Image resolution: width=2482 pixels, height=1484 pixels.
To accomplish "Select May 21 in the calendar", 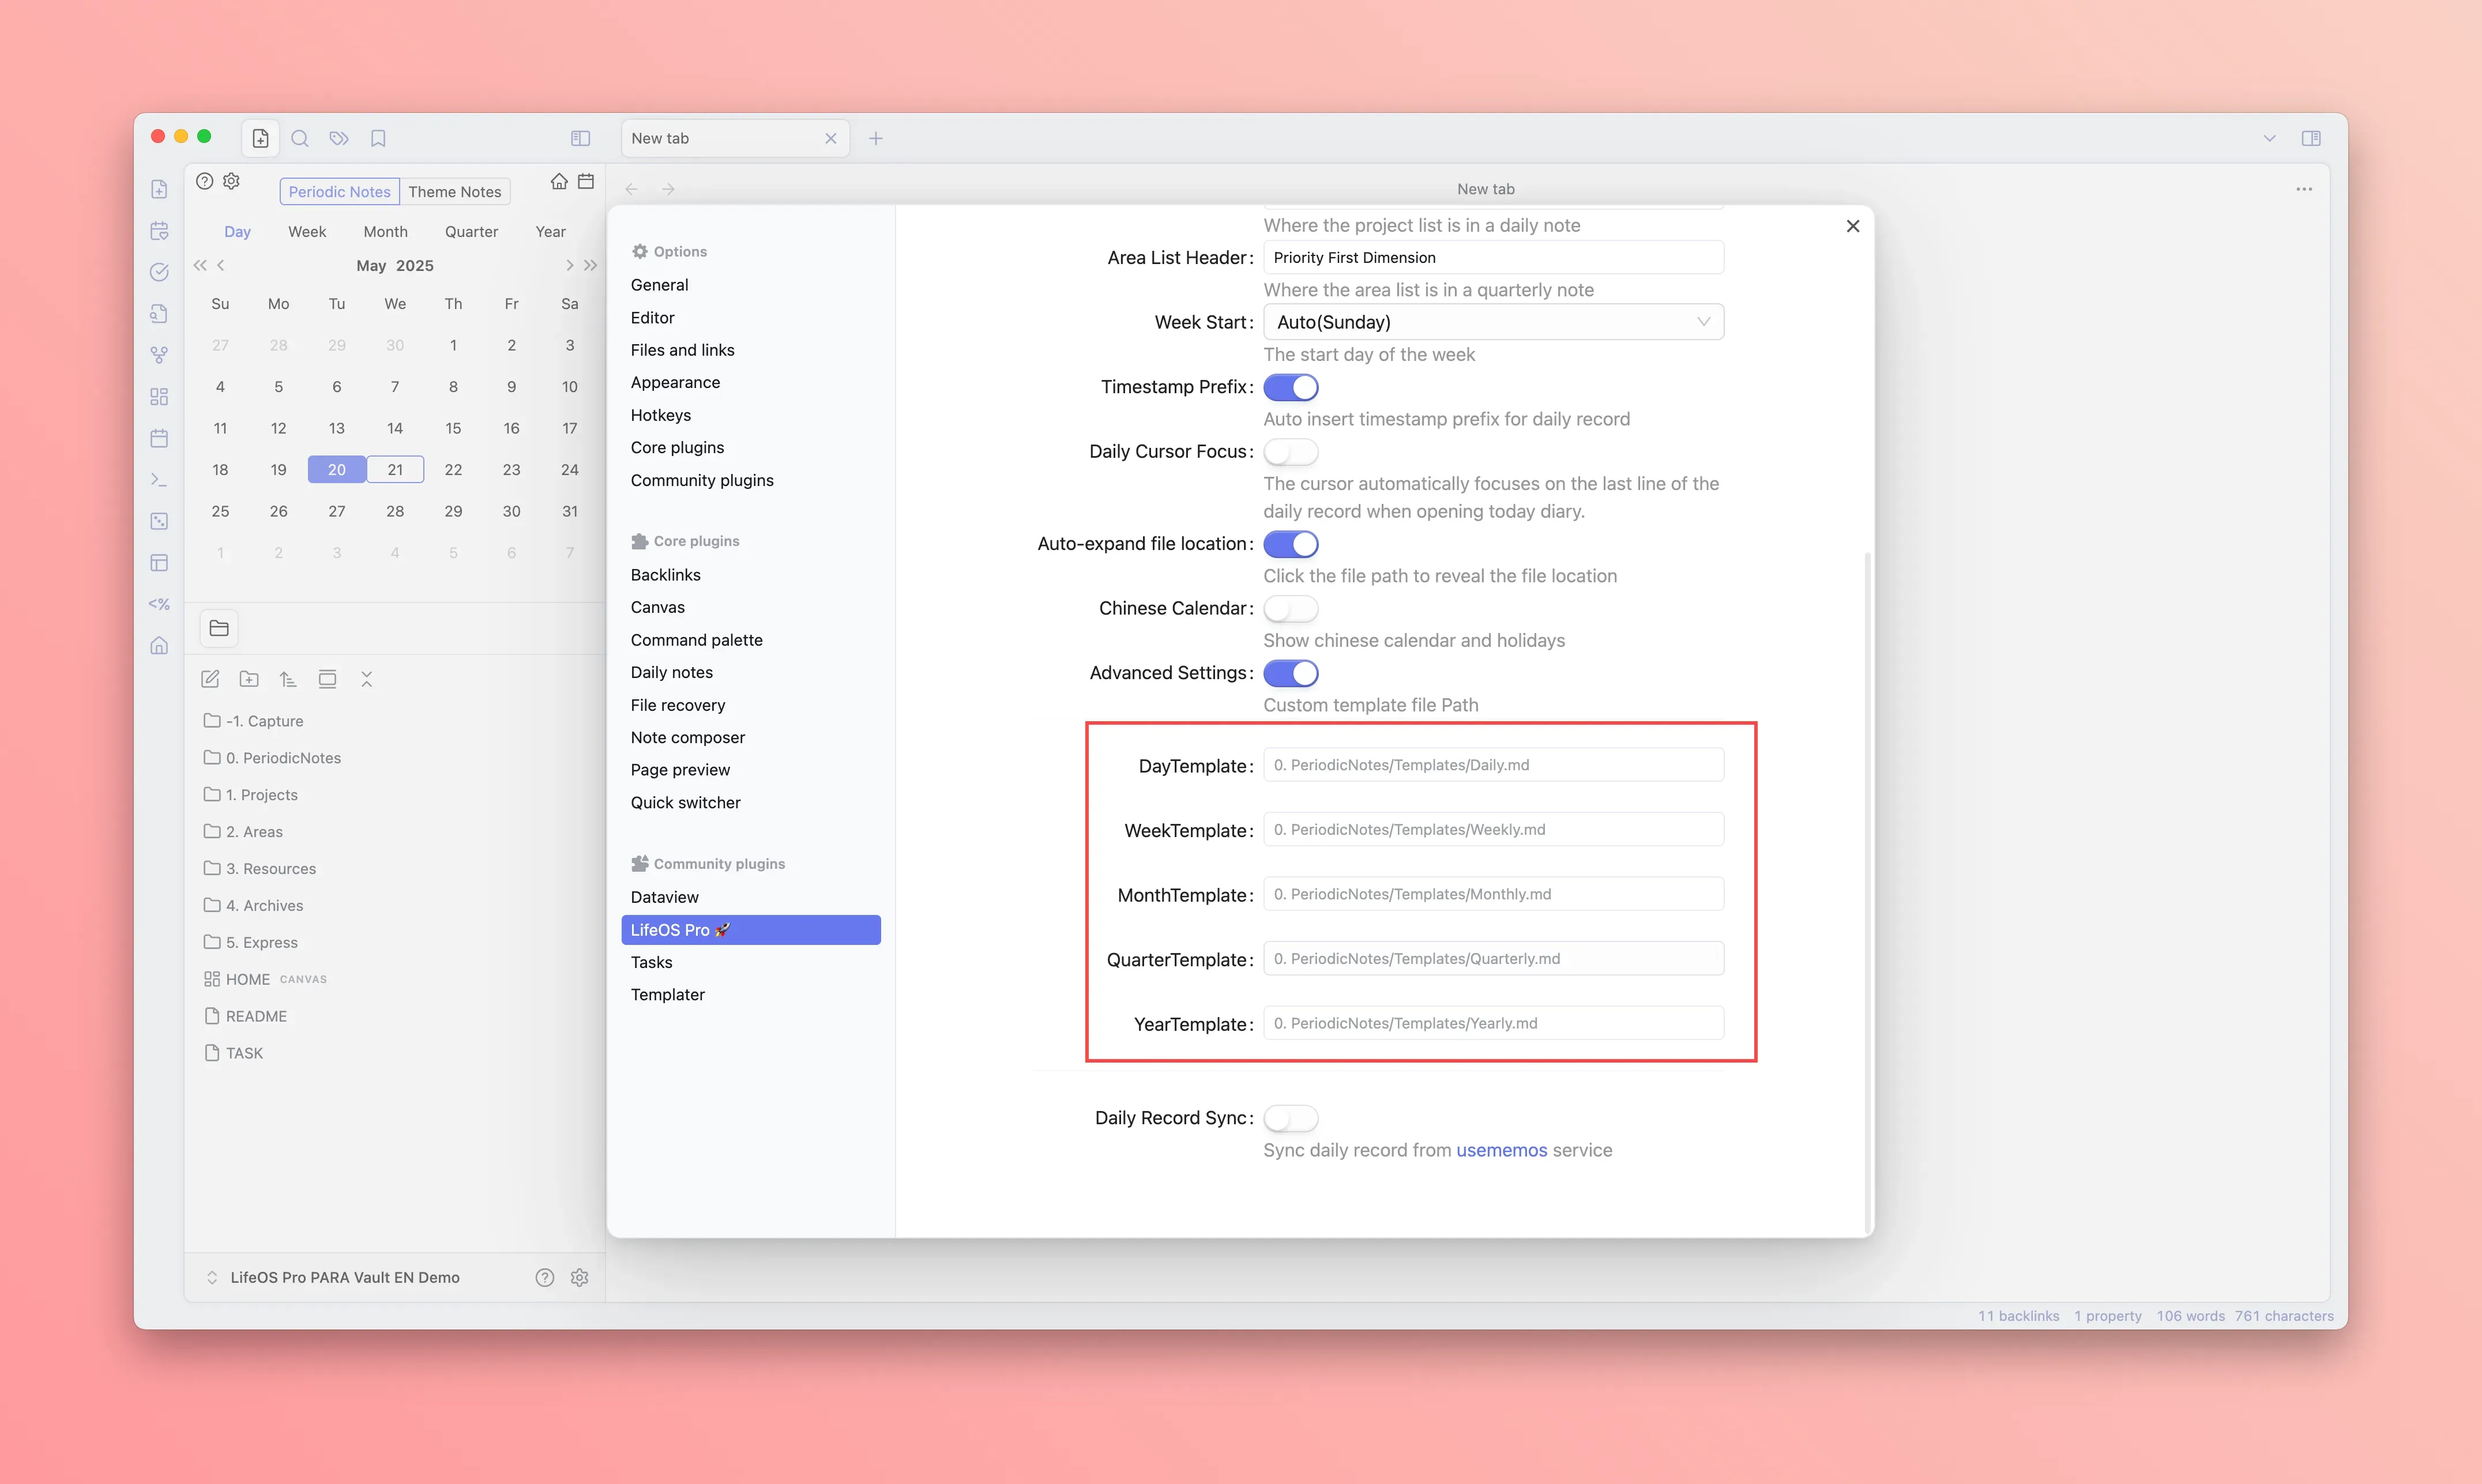I will [395, 469].
